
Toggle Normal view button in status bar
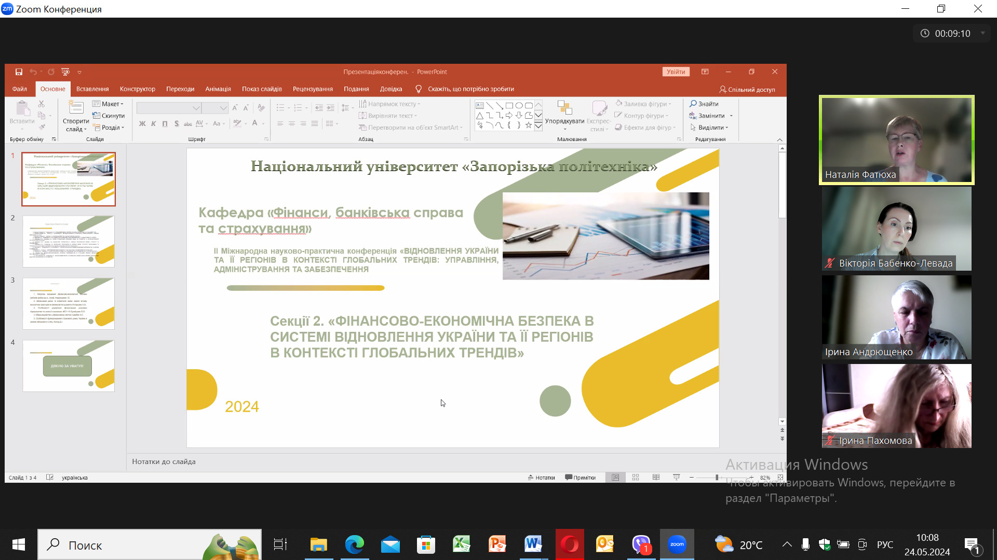(615, 478)
